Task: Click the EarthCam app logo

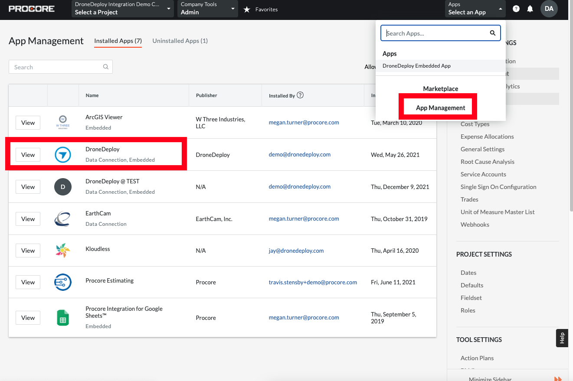Action: tap(63, 219)
